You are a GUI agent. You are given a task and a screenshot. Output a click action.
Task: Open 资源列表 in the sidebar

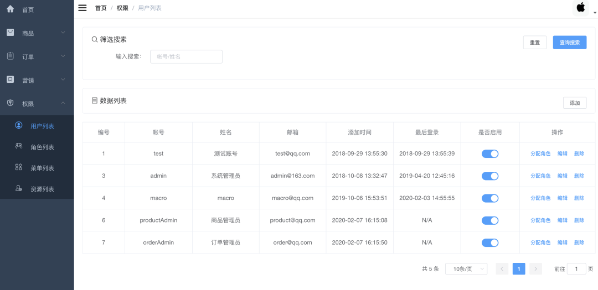(x=37, y=189)
